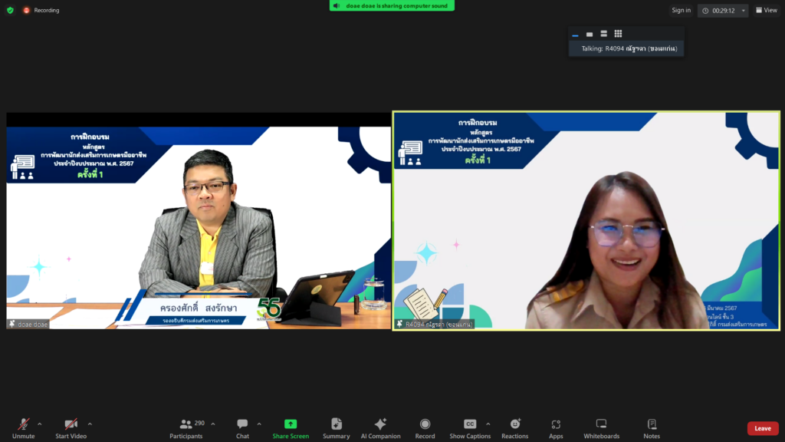Open the Reactions picker
Screen dimensions: 785x442
(515, 427)
